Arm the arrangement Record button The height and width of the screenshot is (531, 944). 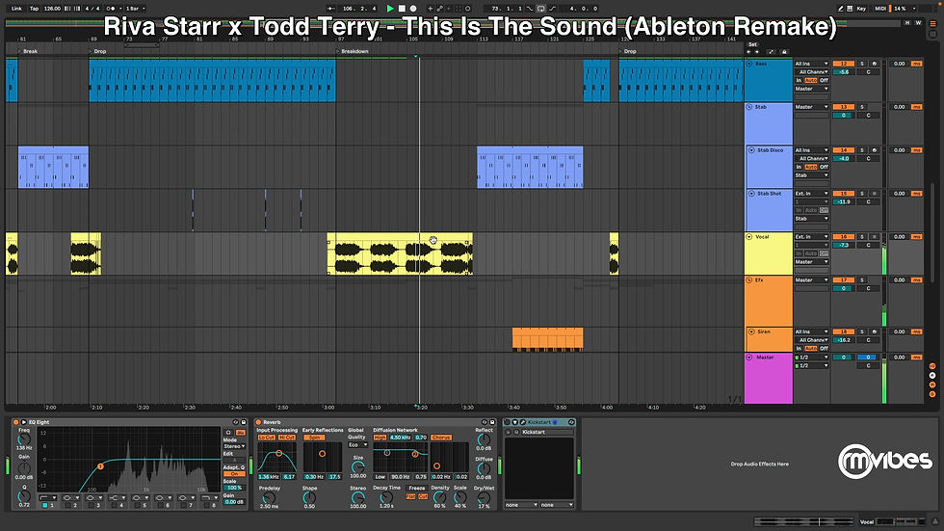tap(413, 9)
